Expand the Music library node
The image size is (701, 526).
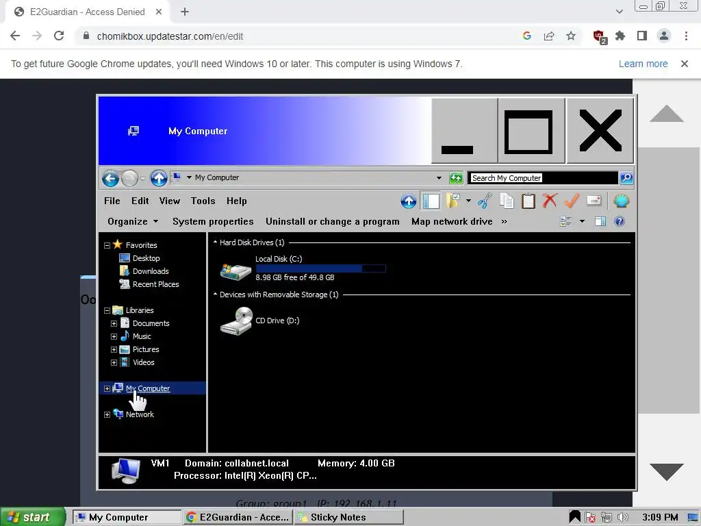coord(114,336)
